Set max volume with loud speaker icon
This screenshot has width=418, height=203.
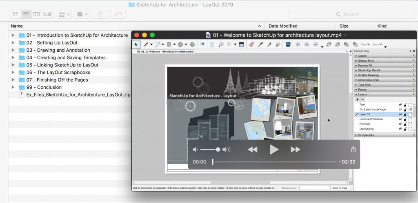pos(226,150)
